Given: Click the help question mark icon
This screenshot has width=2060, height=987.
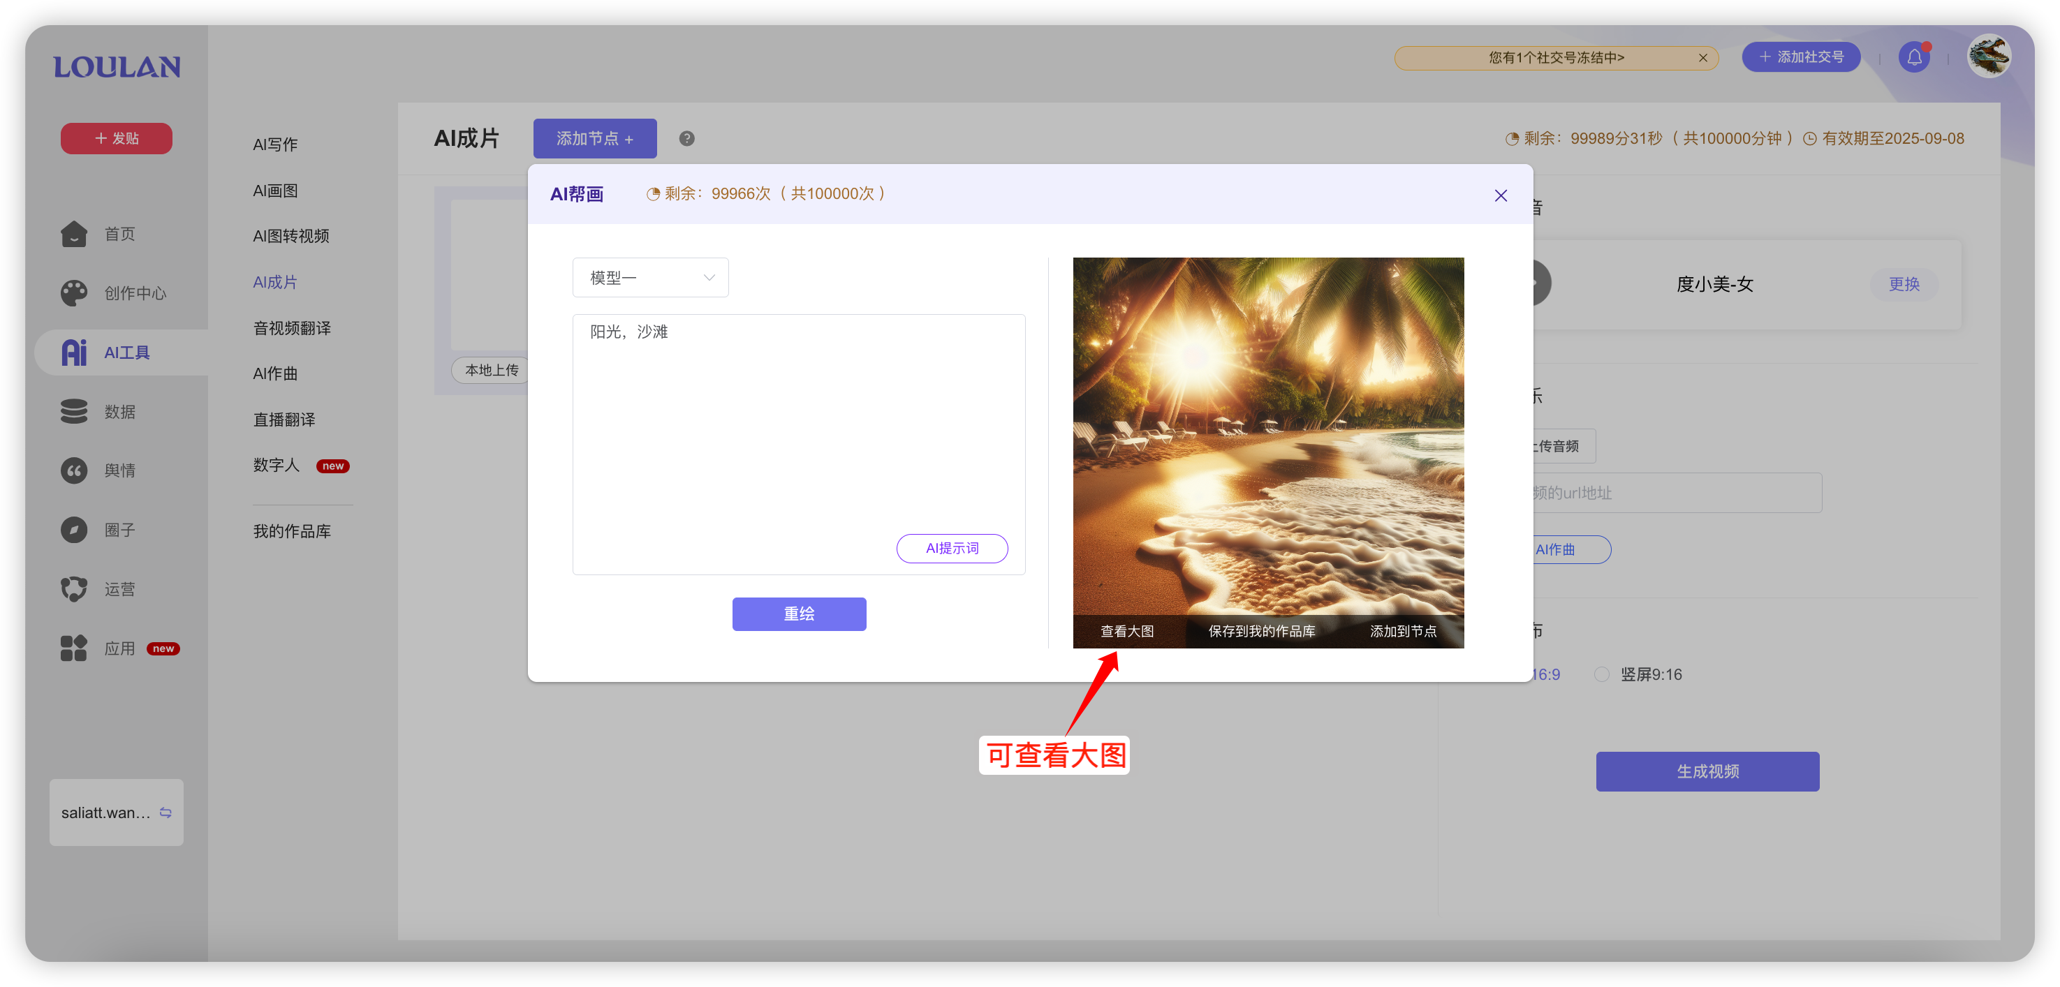Looking at the screenshot, I should [x=687, y=138].
